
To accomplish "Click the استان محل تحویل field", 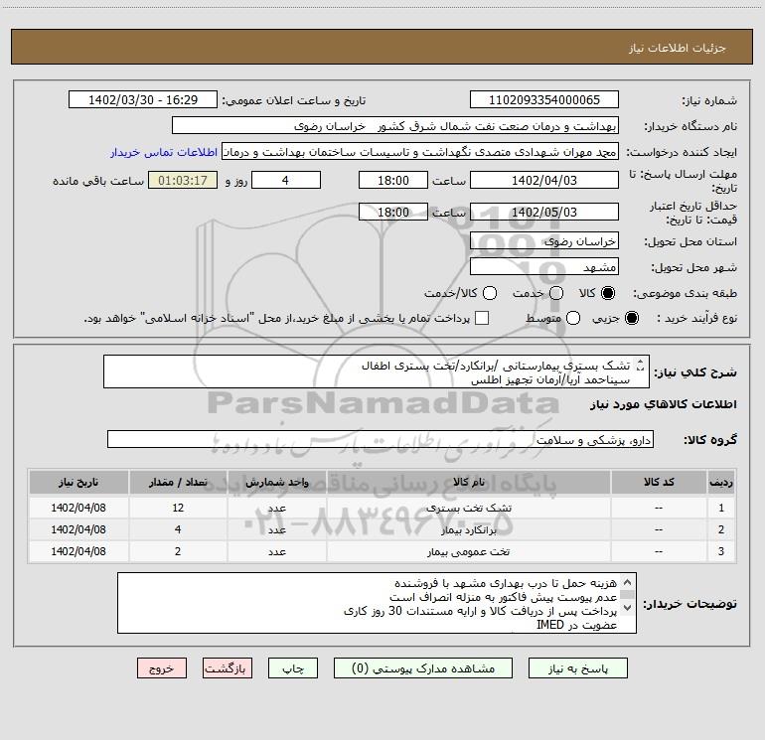I will (544, 241).
